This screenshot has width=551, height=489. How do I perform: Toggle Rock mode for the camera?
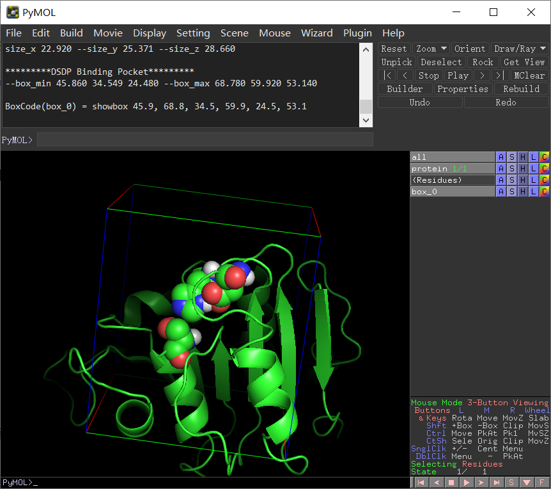pyautogui.click(x=483, y=61)
